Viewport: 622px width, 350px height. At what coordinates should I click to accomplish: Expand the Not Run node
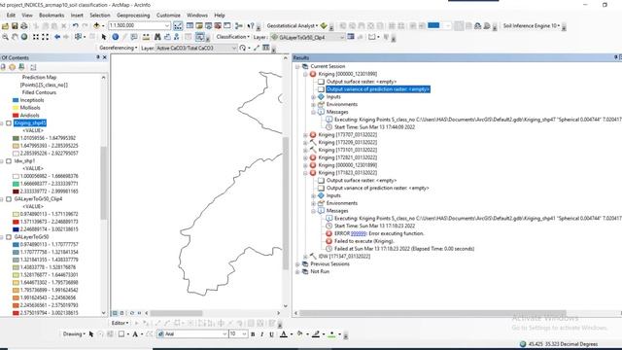pyautogui.click(x=297, y=272)
